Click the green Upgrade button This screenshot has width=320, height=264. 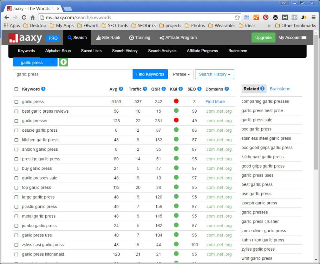(x=263, y=37)
